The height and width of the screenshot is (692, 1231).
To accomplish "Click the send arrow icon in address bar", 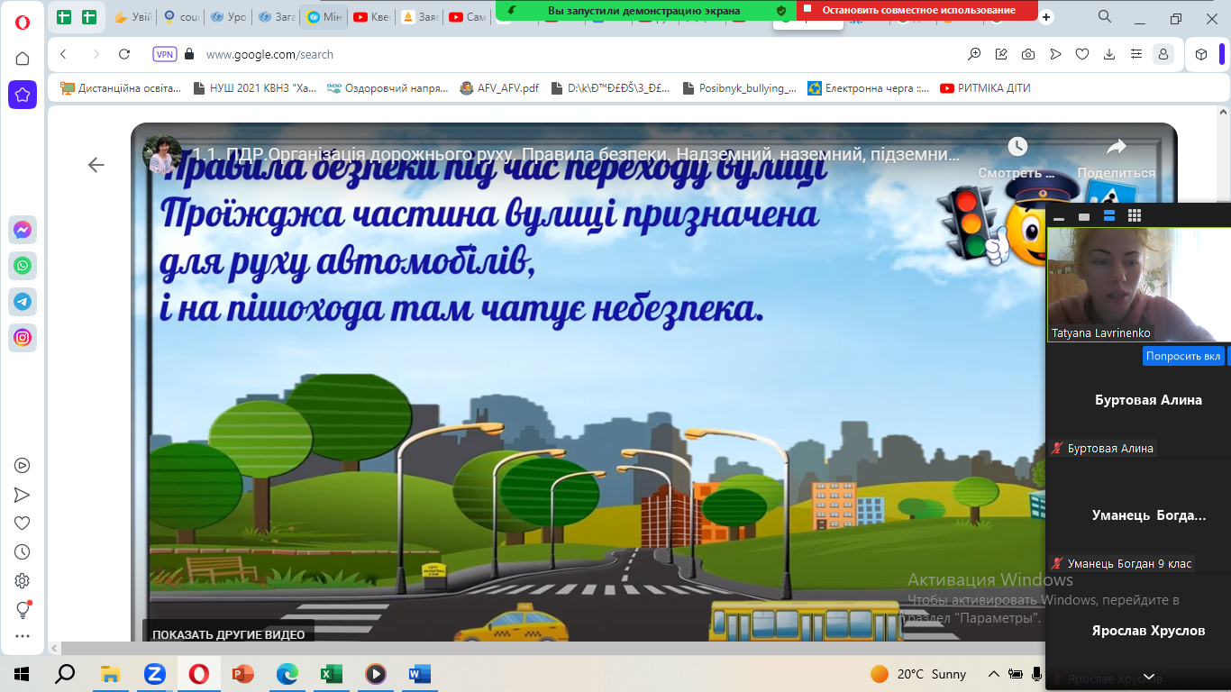I will (1055, 54).
